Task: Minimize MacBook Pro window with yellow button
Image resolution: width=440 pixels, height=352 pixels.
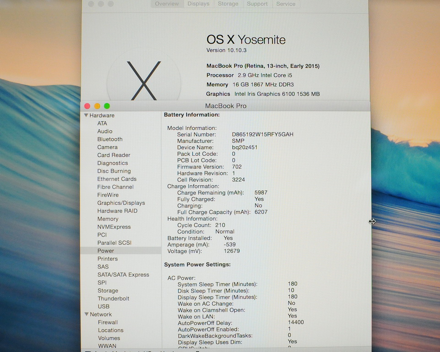Action: (97, 106)
